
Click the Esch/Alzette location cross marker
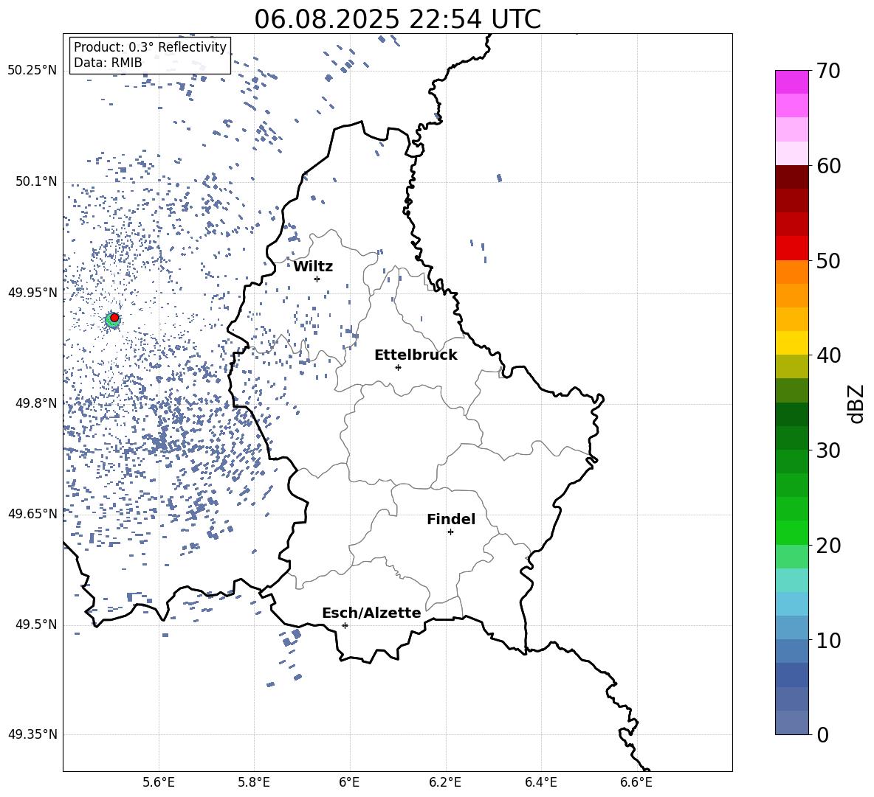[x=345, y=625]
